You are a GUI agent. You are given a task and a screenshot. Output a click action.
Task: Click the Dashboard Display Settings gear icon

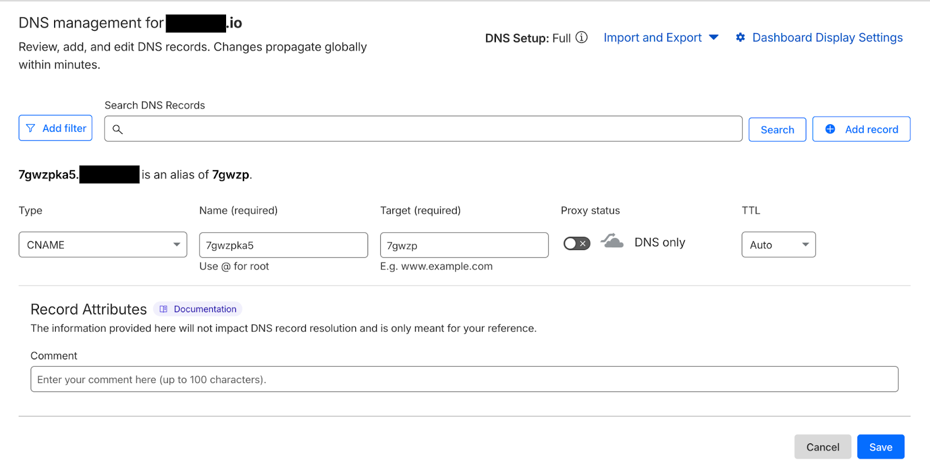741,38
